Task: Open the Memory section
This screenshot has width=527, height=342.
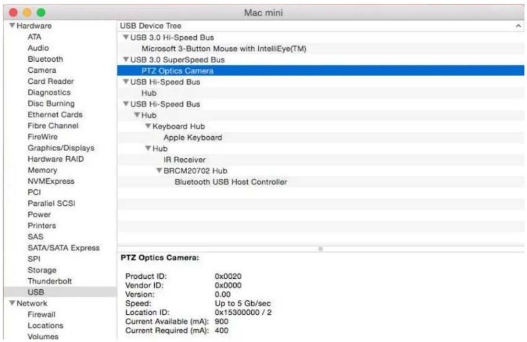Action: coord(42,170)
